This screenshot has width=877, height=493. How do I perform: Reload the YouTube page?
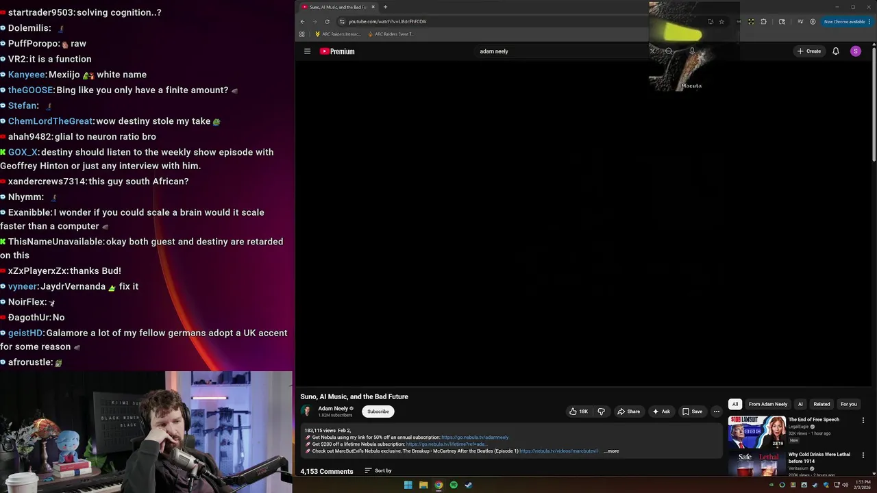click(327, 21)
